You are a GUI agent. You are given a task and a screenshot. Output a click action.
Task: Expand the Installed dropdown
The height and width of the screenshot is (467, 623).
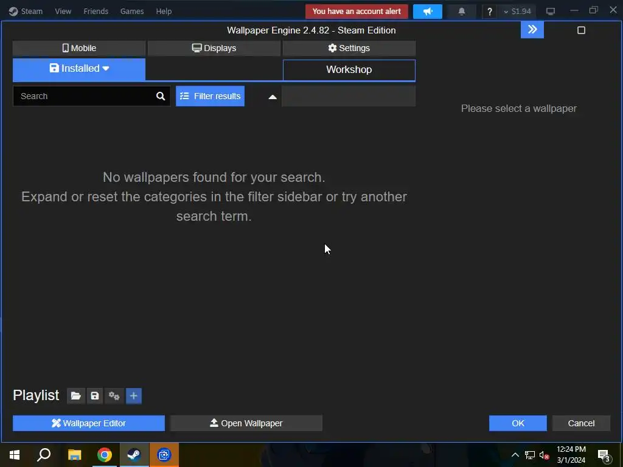(x=79, y=69)
